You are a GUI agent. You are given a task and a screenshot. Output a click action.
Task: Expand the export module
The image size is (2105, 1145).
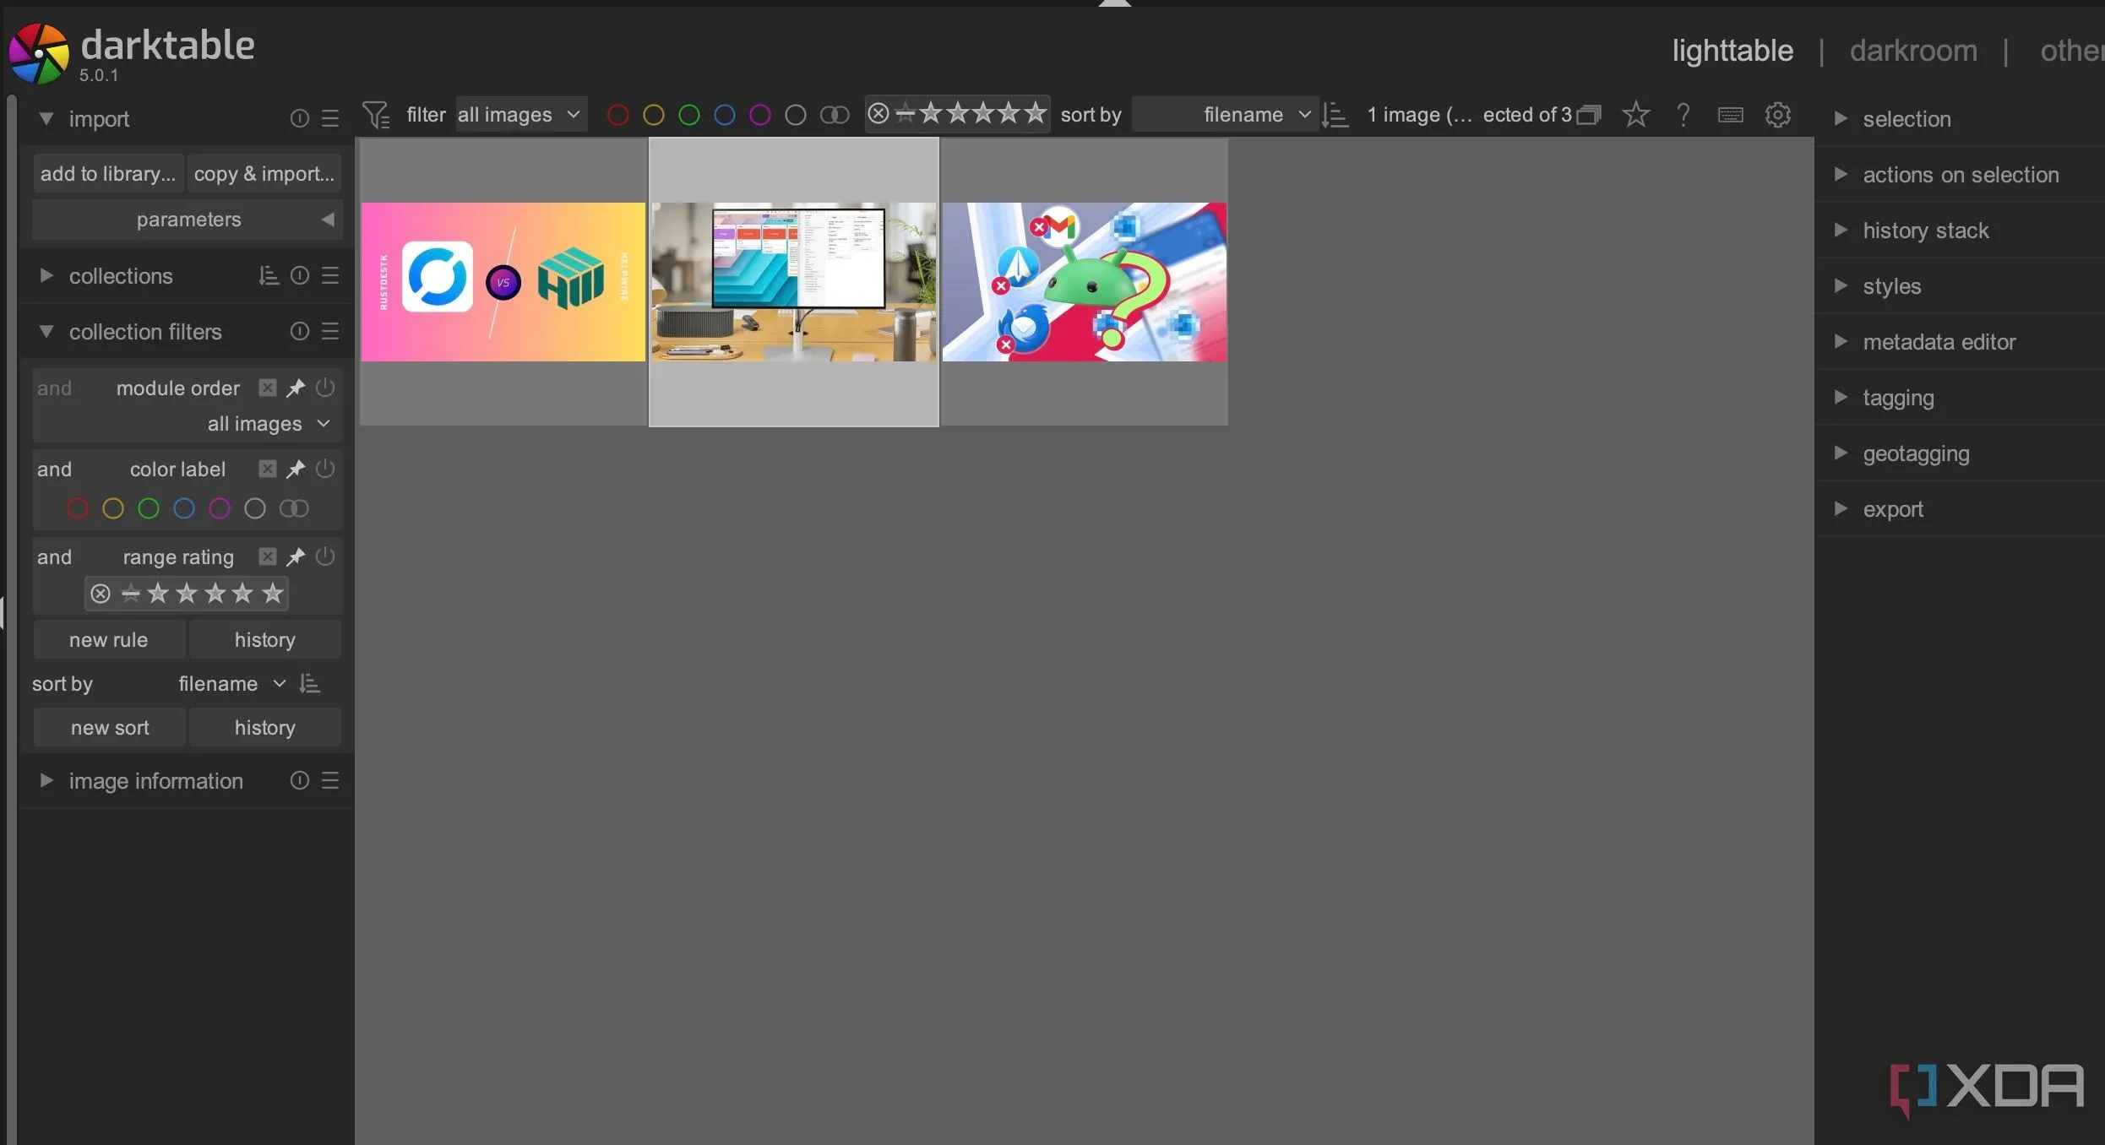coord(1841,508)
